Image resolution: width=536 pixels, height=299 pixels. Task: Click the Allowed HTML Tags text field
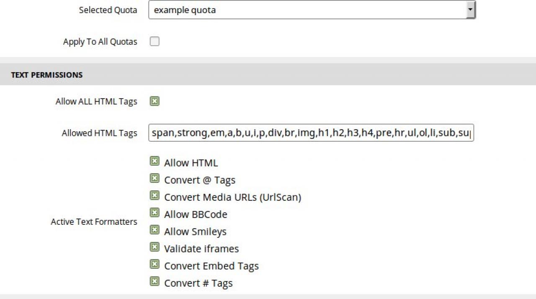tap(311, 133)
